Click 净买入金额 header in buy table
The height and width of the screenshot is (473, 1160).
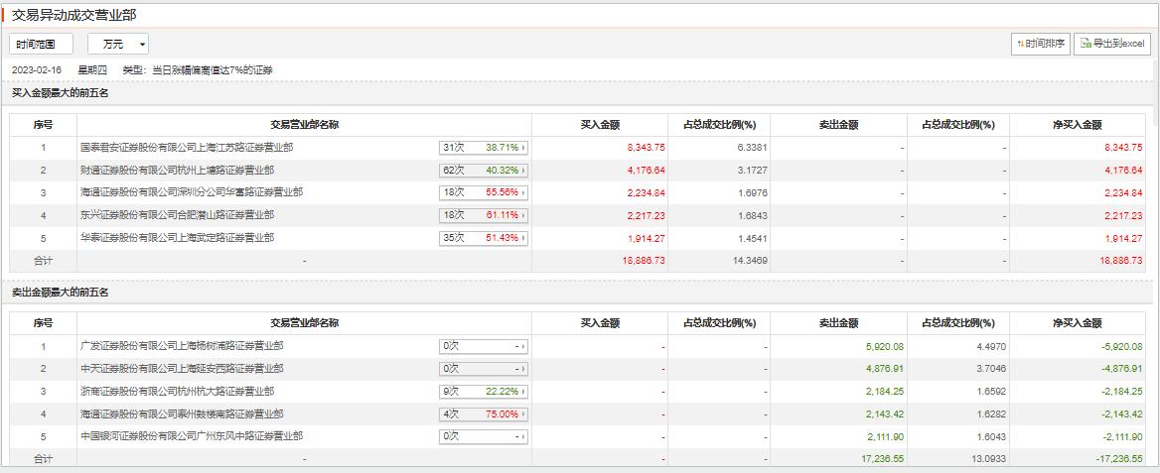pyautogui.click(x=1077, y=125)
